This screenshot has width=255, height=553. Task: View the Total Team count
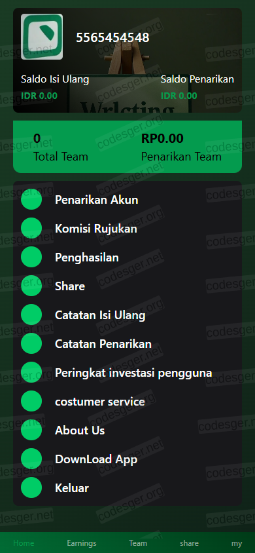click(x=37, y=139)
